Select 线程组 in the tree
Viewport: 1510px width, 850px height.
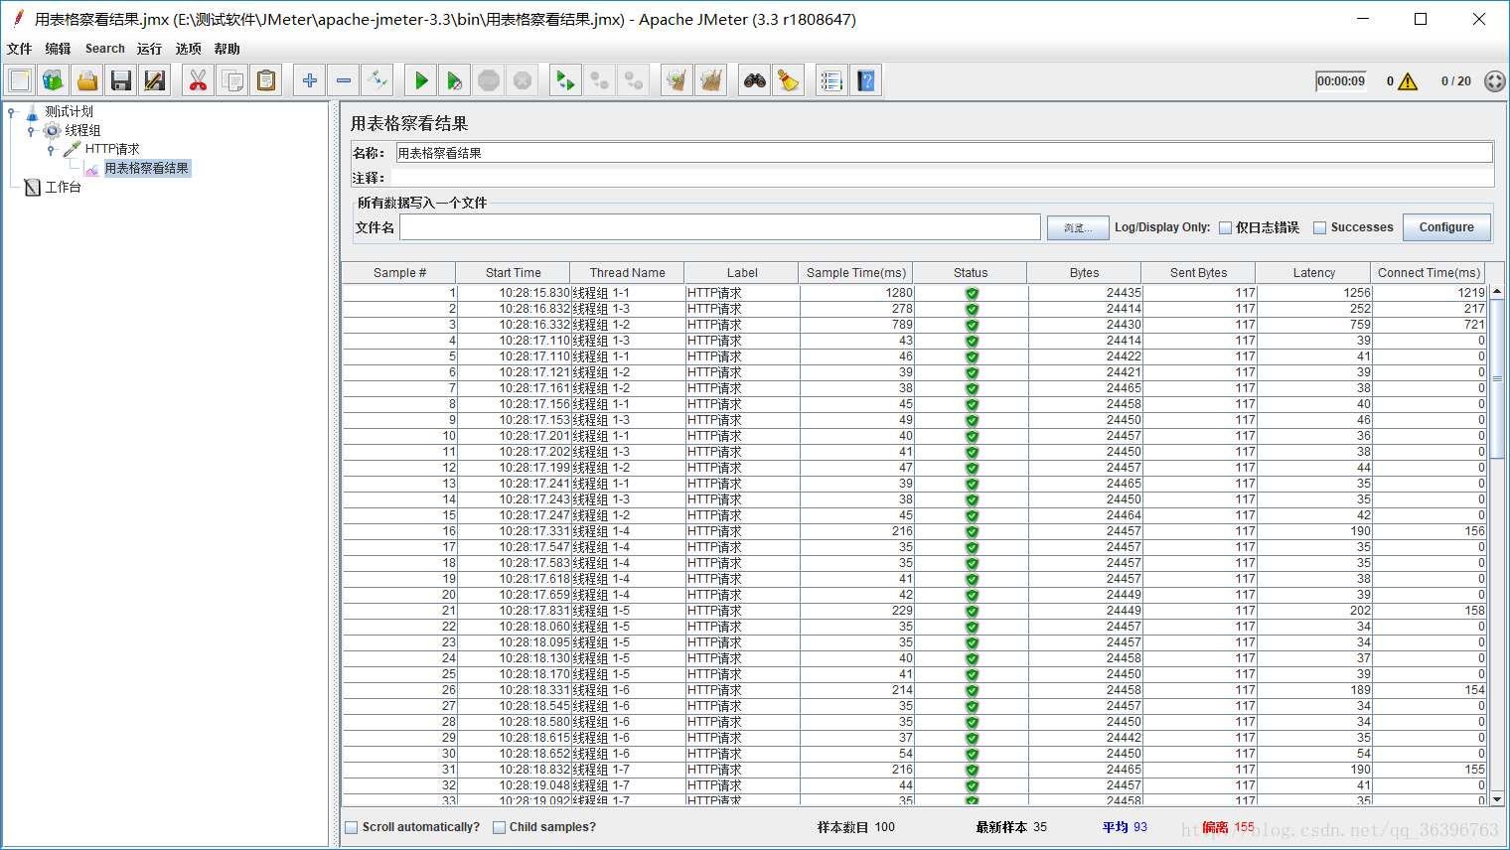click(82, 131)
